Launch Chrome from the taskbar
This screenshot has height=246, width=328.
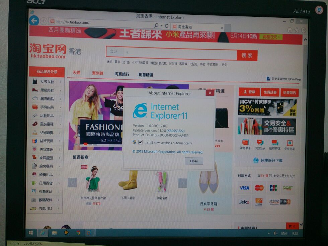(78, 233)
